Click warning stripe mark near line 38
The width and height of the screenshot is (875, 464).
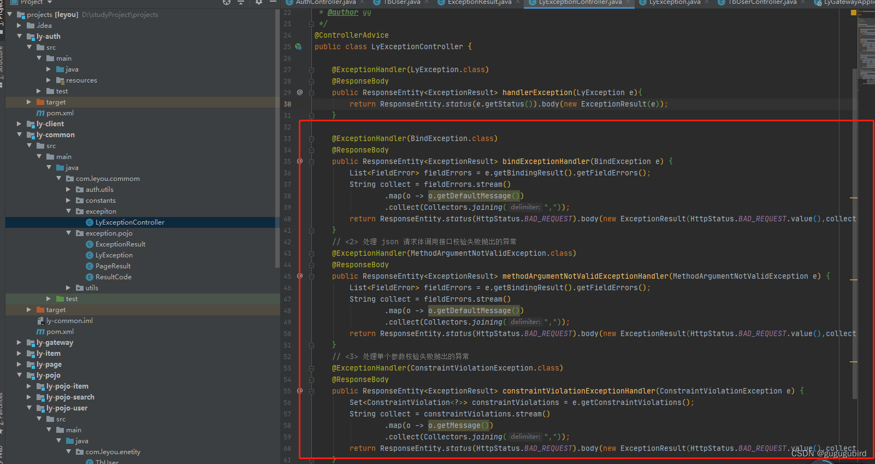point(854,198)
